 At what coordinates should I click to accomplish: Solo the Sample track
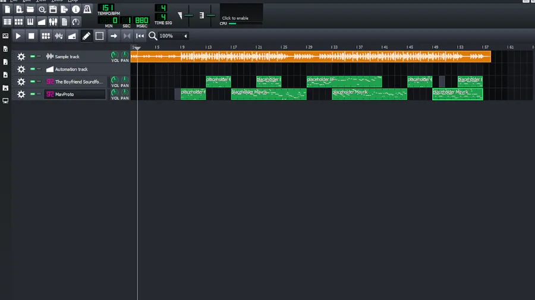(39, 56)
